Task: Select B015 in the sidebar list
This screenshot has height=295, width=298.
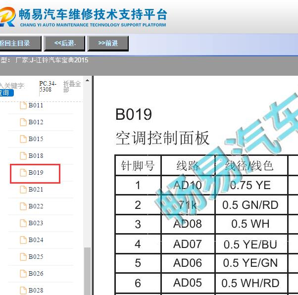Action: [x=36, y=139]
